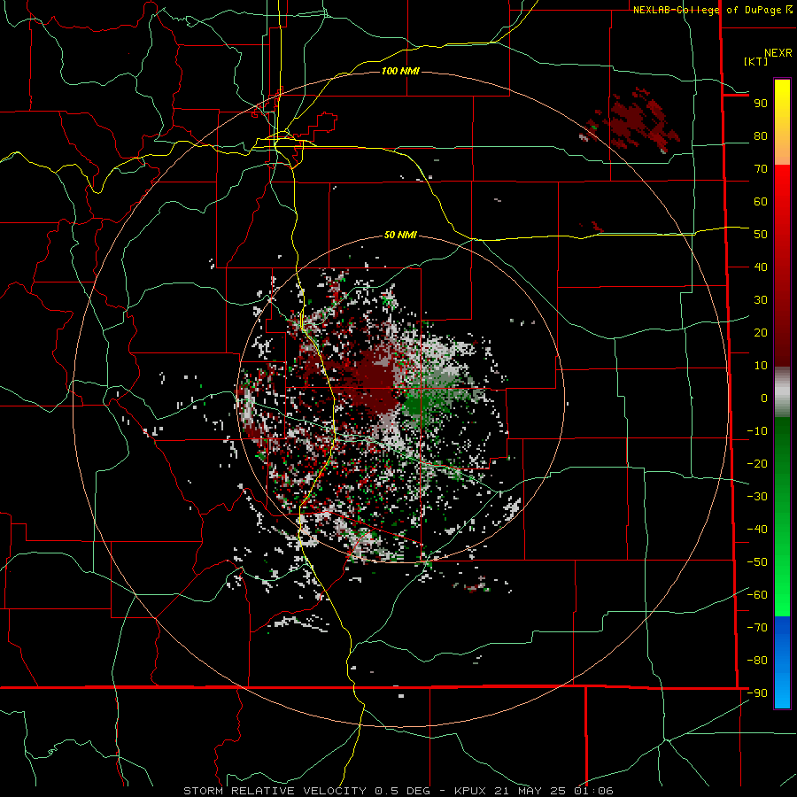Click the positive 10 velocity scale value

(x=761, y=366)
